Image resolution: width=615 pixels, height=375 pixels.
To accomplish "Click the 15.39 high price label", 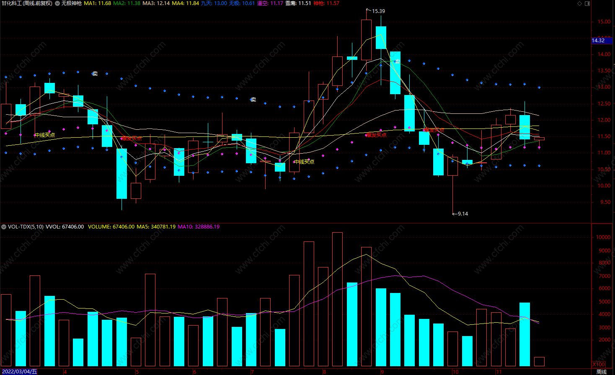I will tap(378, 11).
